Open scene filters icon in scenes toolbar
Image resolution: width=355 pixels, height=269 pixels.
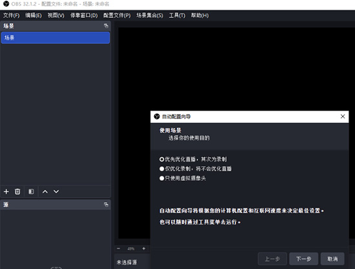[x=31, y=192]
